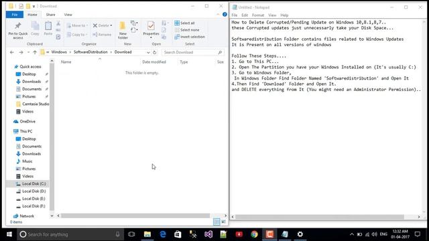Sort by Date modified column header
Viewport: 429px width, 241px height.
click(154, 62)
